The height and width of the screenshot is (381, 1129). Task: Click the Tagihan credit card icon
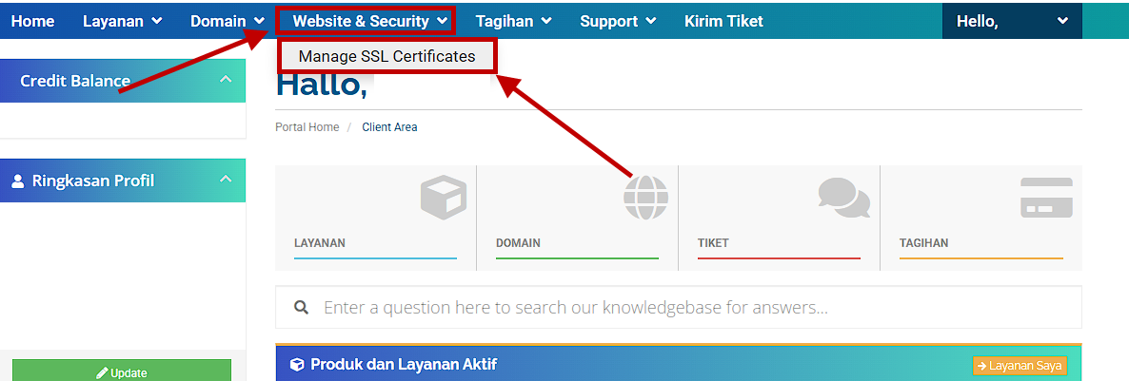click(x=1046, y=198)
